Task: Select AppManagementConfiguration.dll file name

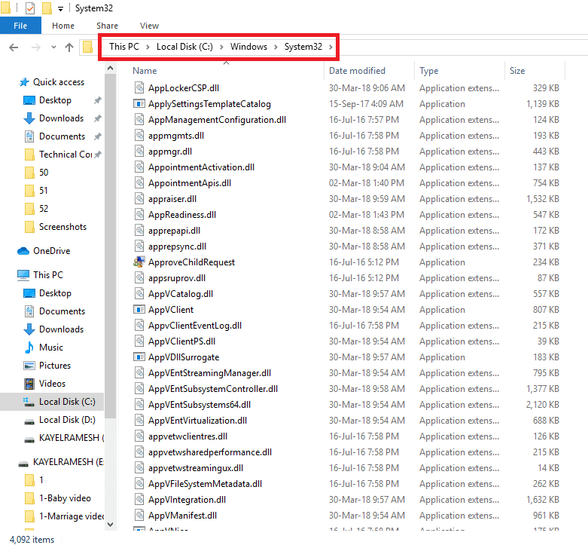Action: [x=217, y=120]
